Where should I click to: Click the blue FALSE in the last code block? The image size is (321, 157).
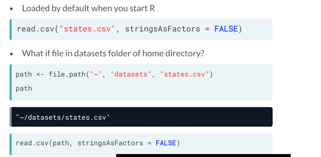166,143
